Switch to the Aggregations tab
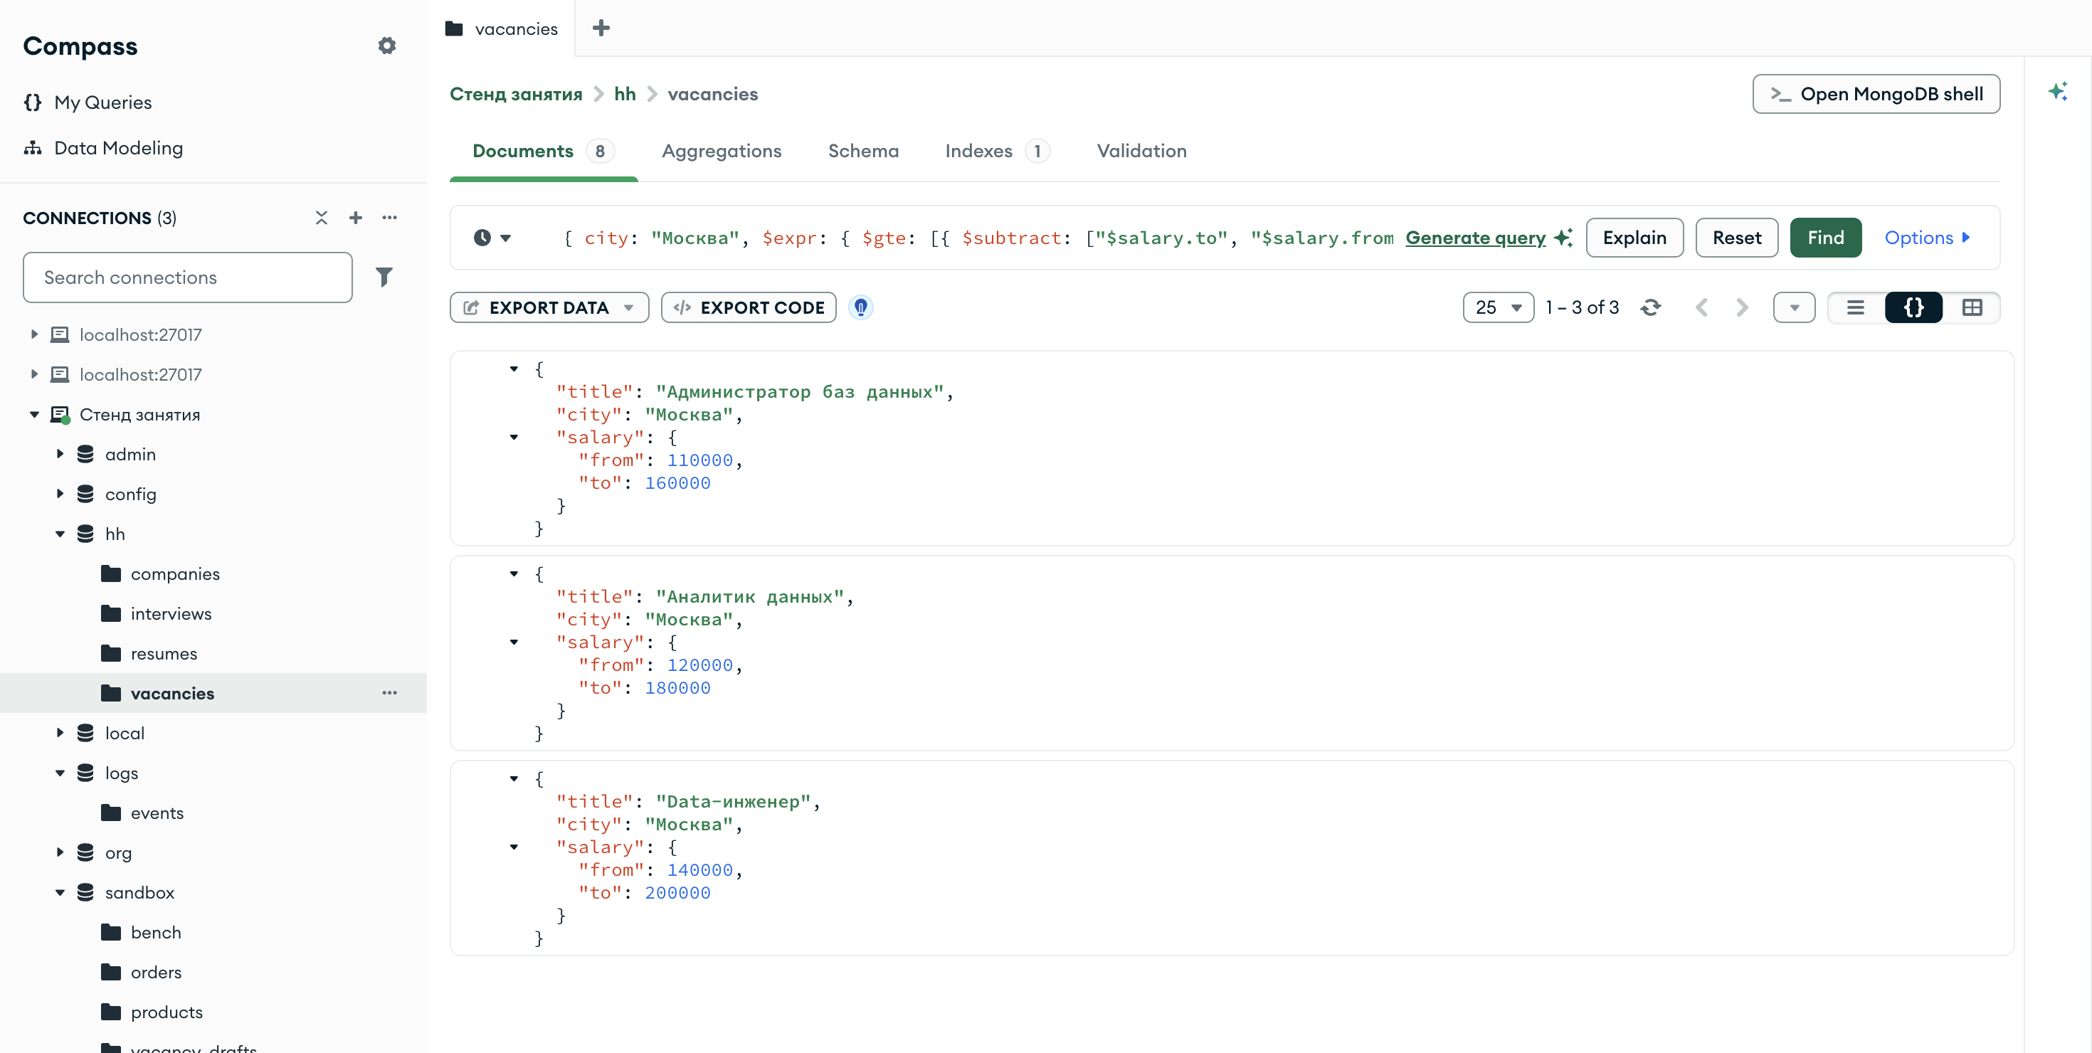2092x1053 pixels. (721, 151)
